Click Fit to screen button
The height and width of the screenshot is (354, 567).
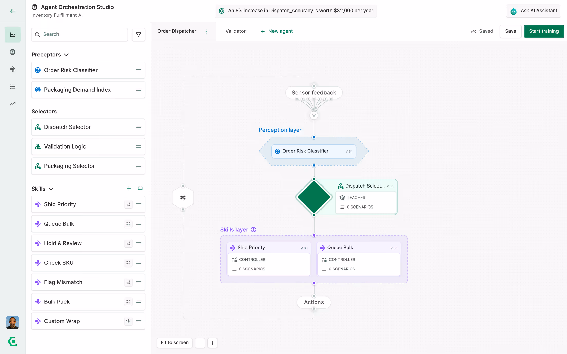(175, 343)
